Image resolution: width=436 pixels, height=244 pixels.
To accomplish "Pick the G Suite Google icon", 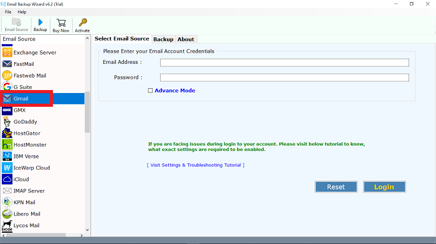I will point(7,87).
